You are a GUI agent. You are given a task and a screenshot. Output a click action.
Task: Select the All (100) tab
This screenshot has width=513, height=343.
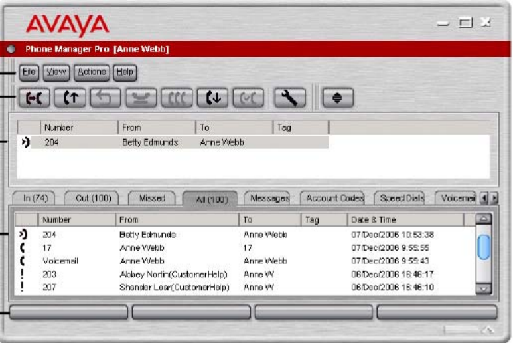pos(210,199)
